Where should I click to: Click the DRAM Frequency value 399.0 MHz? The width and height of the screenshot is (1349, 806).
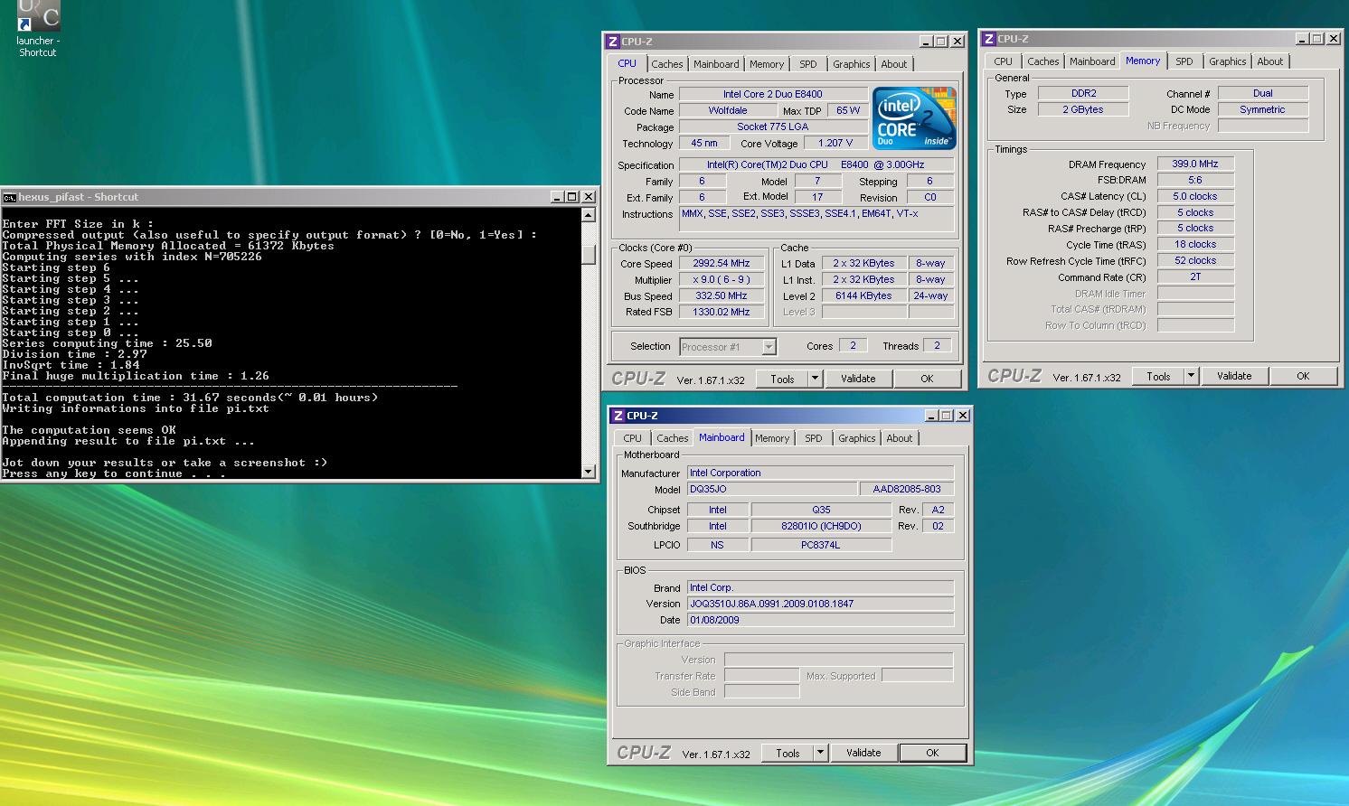coord(1195,164)
